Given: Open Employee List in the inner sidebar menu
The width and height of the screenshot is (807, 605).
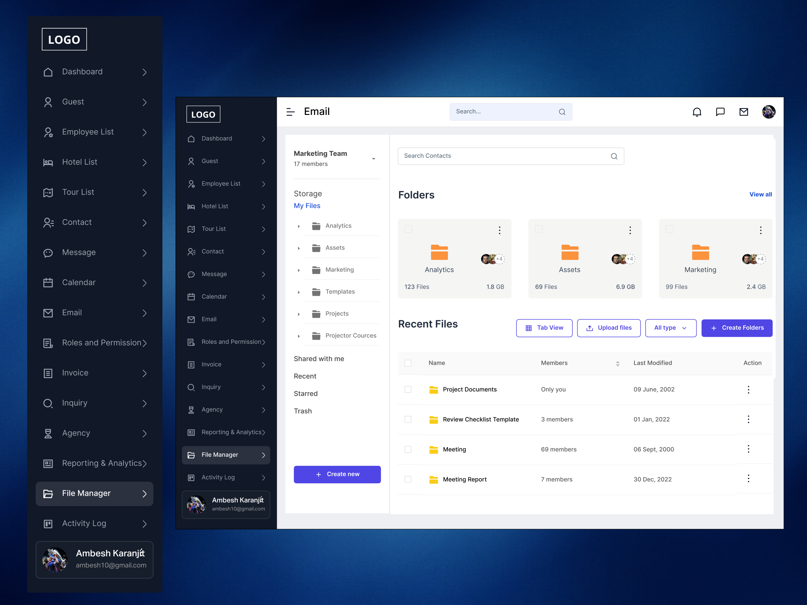Looking at the screenshot, I should (226, 184).
